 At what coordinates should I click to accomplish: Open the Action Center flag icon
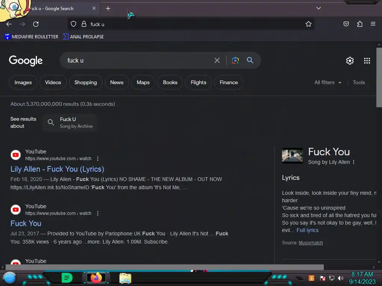pyautogui.click(x=323, y=278)
